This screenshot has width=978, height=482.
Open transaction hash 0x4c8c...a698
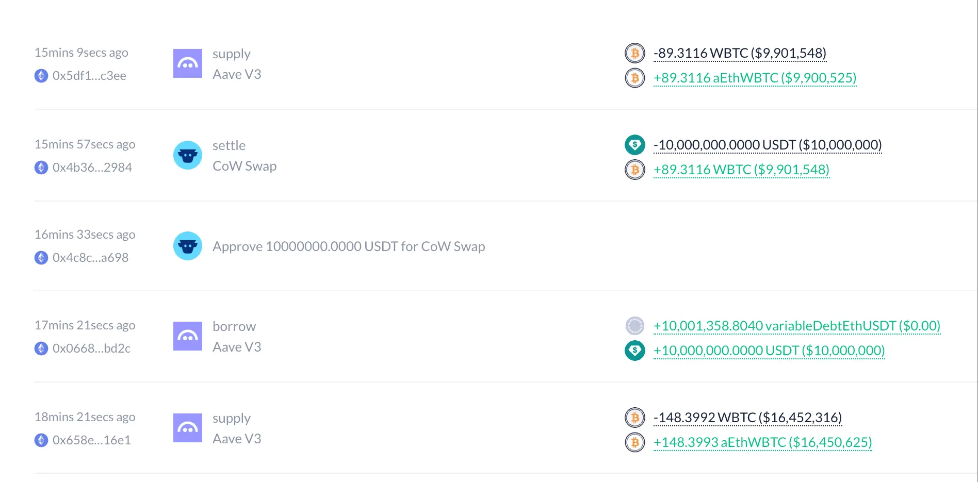click(x=90, y=258)
